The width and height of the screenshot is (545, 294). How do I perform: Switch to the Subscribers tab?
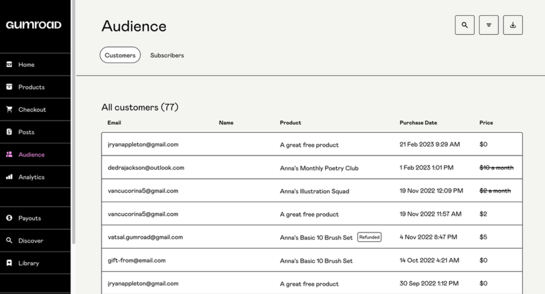pos(167,55)
